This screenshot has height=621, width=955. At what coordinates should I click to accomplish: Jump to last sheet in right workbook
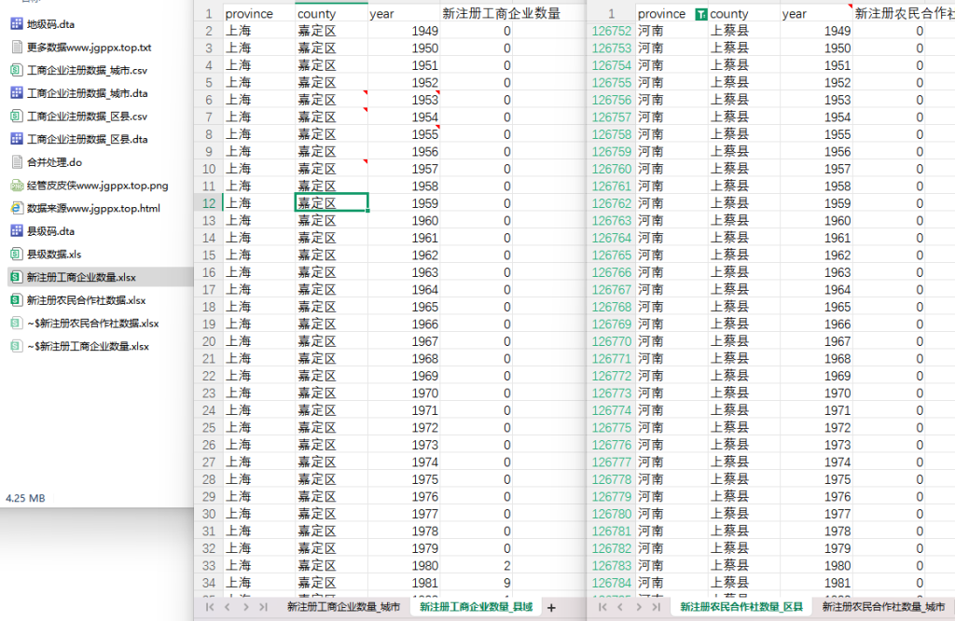tap(656, 607)
